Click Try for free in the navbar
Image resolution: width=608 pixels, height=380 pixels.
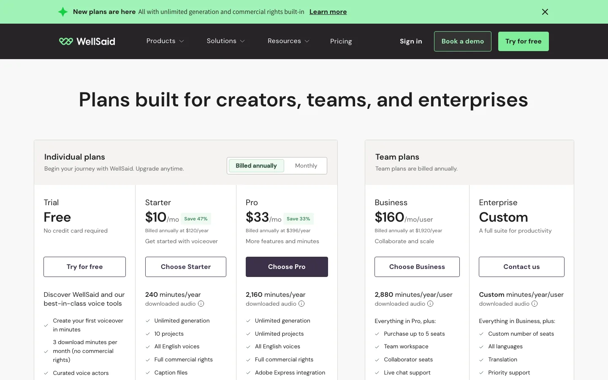tap(524, 41)
